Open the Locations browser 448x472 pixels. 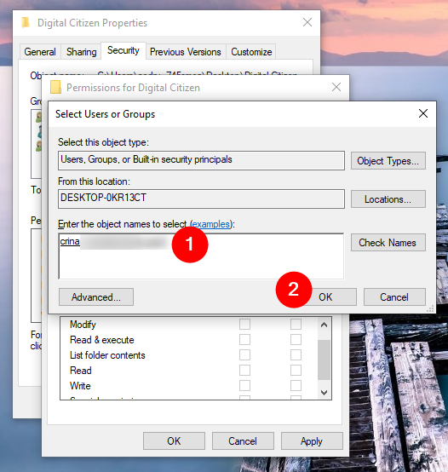tap(388, 199)
